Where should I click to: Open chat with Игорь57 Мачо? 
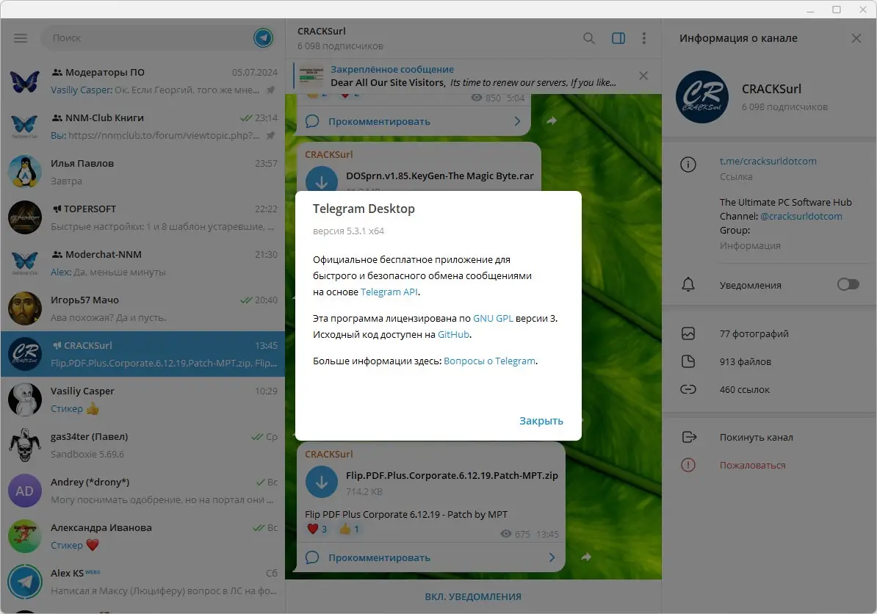tap(142, 308)
